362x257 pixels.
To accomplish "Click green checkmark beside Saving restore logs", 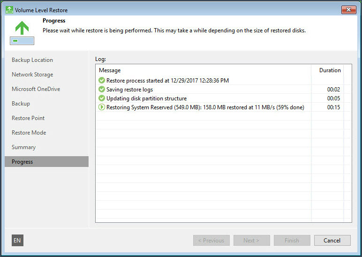I will click(102, 90).
